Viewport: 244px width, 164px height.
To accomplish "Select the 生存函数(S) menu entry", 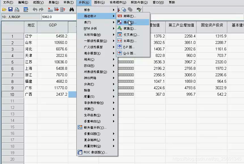I will pos(97,115).
